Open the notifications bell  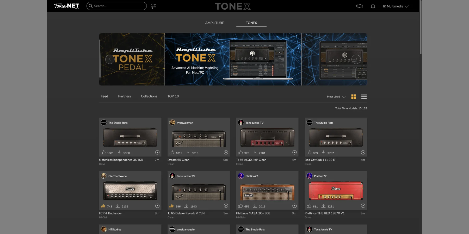[x=373, y=6]
